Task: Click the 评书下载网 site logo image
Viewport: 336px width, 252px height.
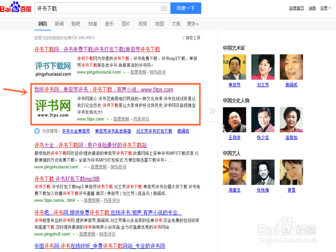Action: coord(53,69)
